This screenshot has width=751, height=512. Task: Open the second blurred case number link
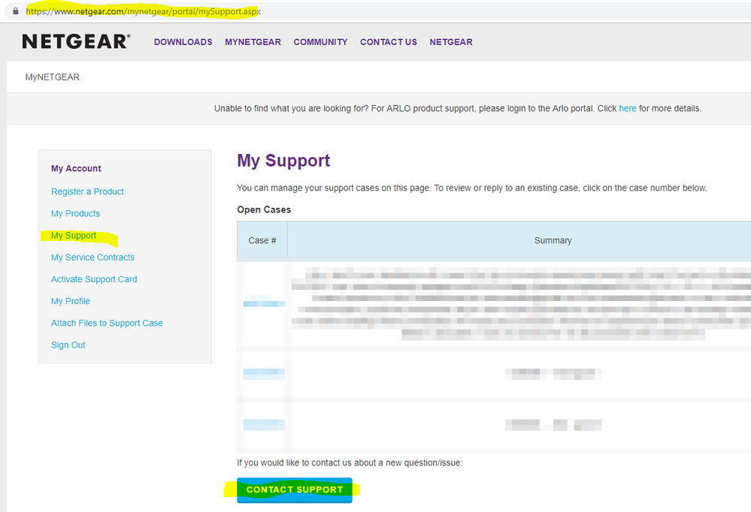pyautogui.click(x=263, y=373)
